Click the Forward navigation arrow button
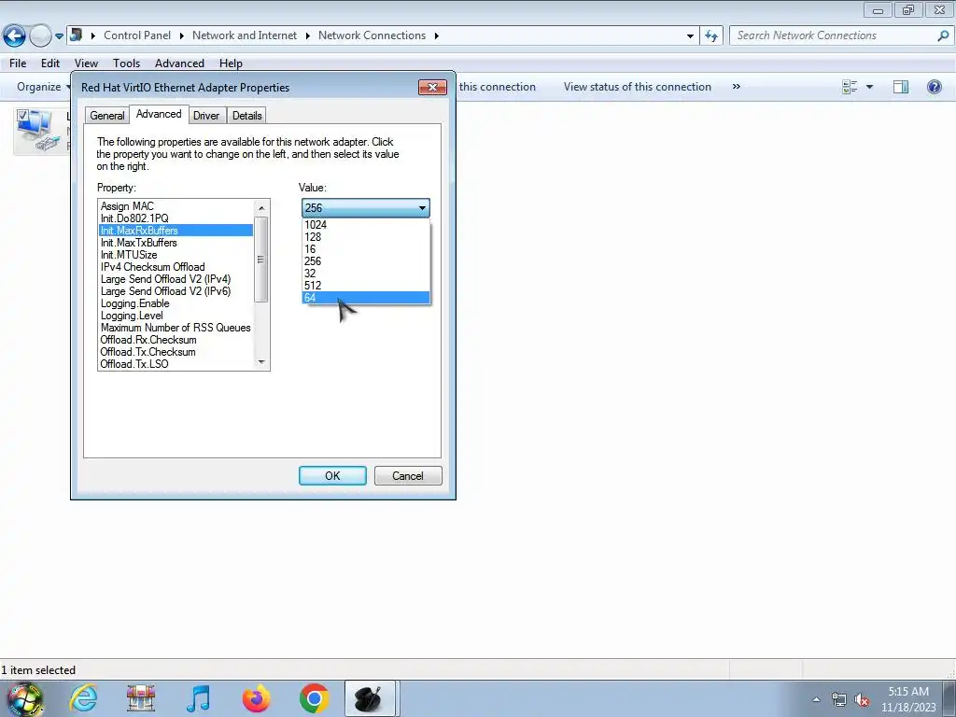956x717 pixels. pyautogui.click(x=40, y=36)
